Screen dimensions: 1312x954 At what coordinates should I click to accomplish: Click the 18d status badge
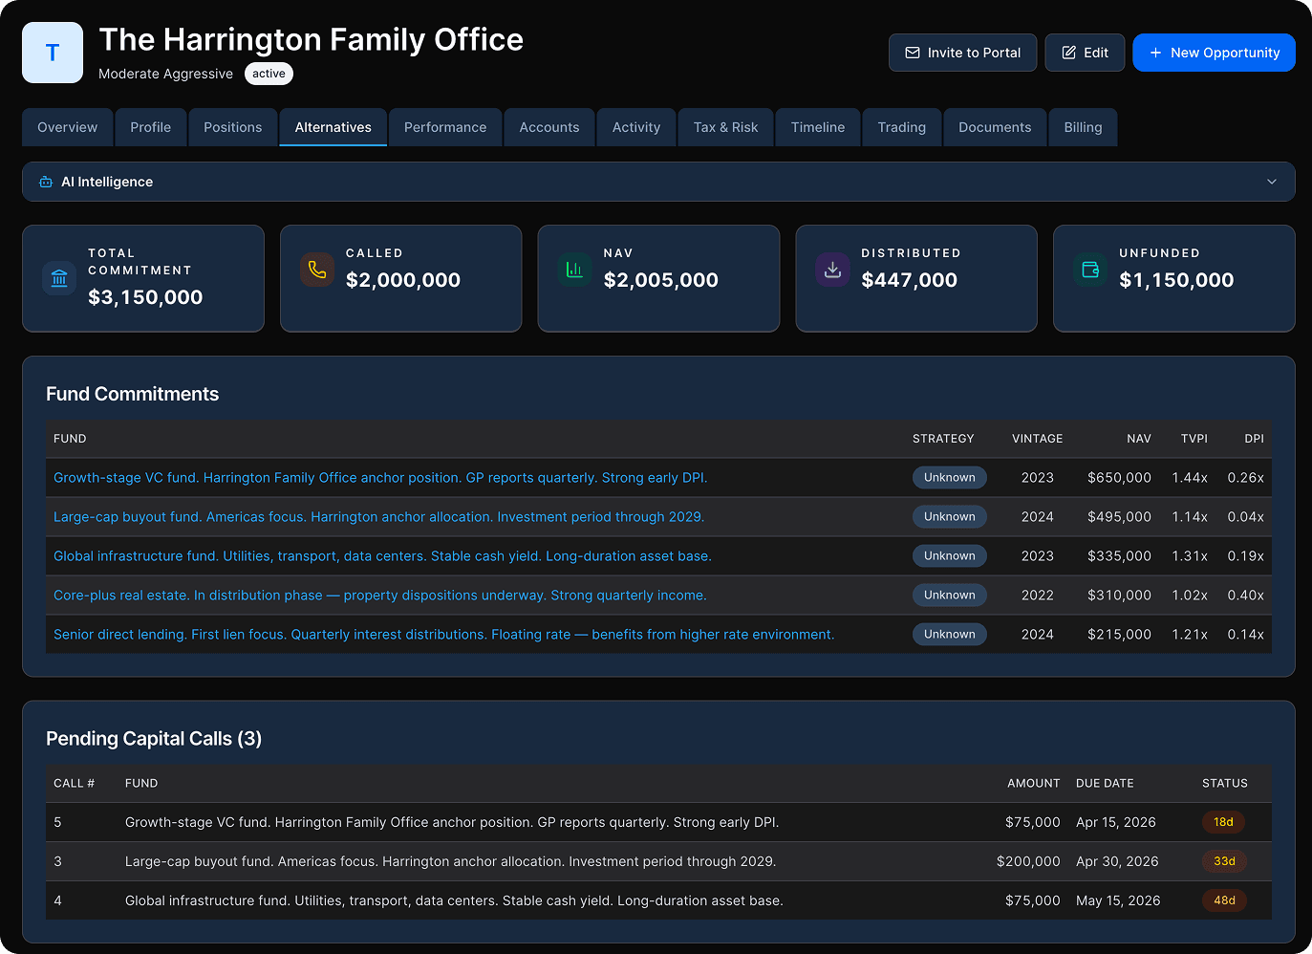pyautogui.click(x=1223, y=822)
